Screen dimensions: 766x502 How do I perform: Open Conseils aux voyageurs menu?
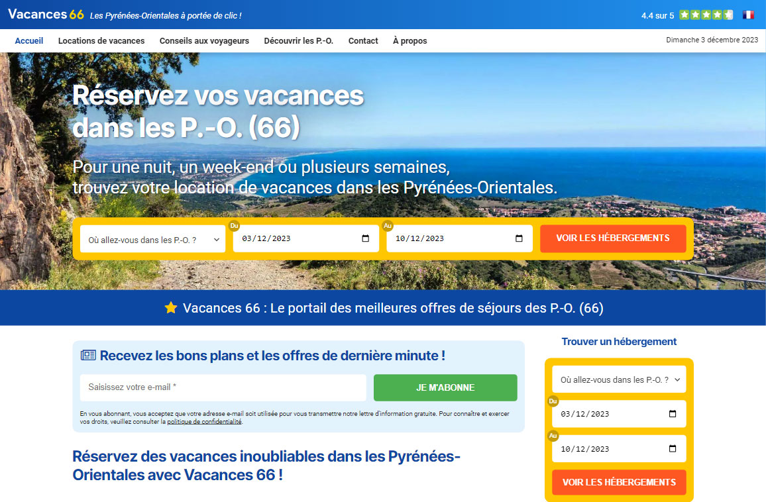click(204, 41)
